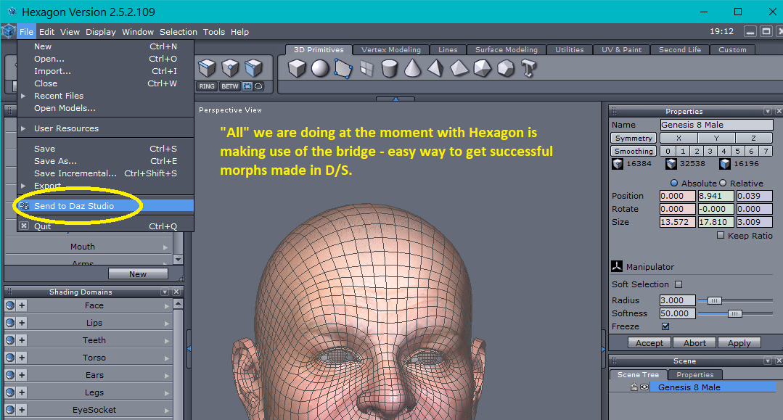Click the Abort button
The width and height of the screenshot is (783, 420).
point(694,342)
